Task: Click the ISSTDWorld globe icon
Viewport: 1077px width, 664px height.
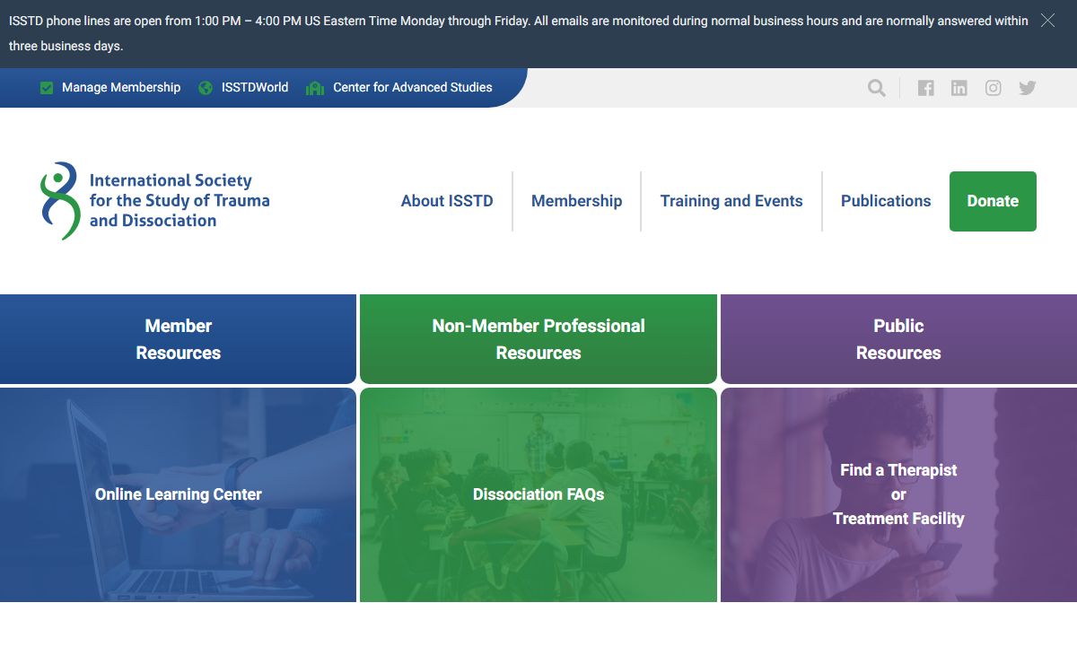Action: 206,88
